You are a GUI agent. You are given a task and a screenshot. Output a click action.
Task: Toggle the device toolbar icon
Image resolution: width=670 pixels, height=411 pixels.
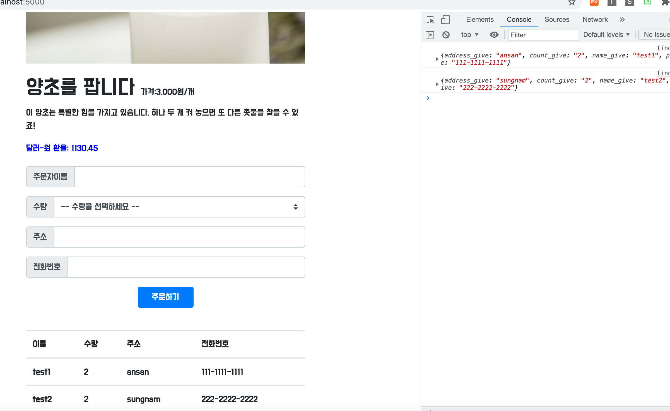[445, 20]
